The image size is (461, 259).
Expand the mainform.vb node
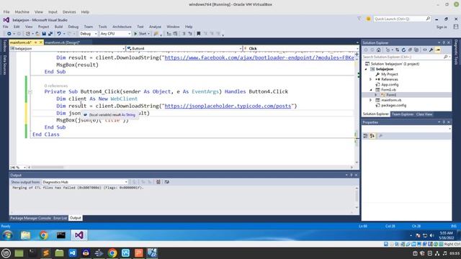371,100
